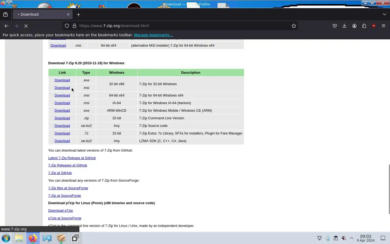Open Latest 7-Zip Release at GitHub
The image size is (390, 244).
tap(72, 158)
